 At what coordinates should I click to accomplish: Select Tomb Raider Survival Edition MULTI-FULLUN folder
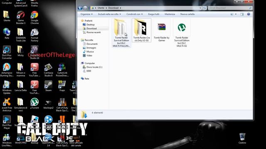pyautogui.click(x=121, y=33)
